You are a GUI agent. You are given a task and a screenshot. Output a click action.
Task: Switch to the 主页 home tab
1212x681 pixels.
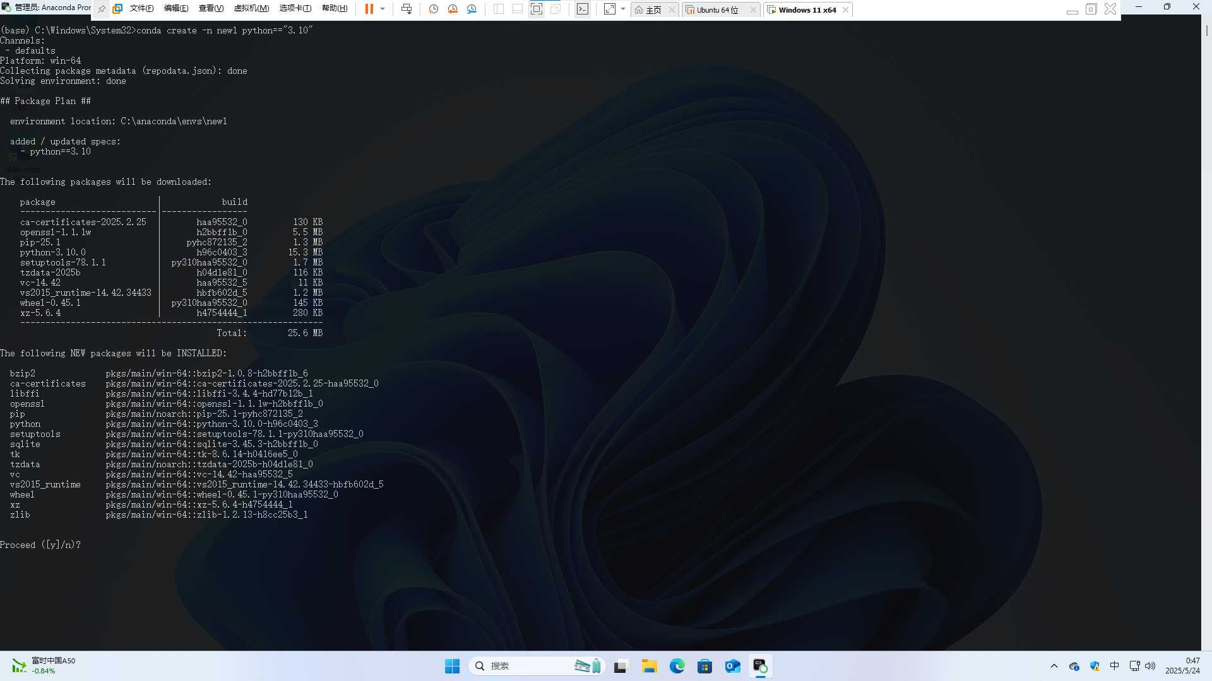pos(649,9)
